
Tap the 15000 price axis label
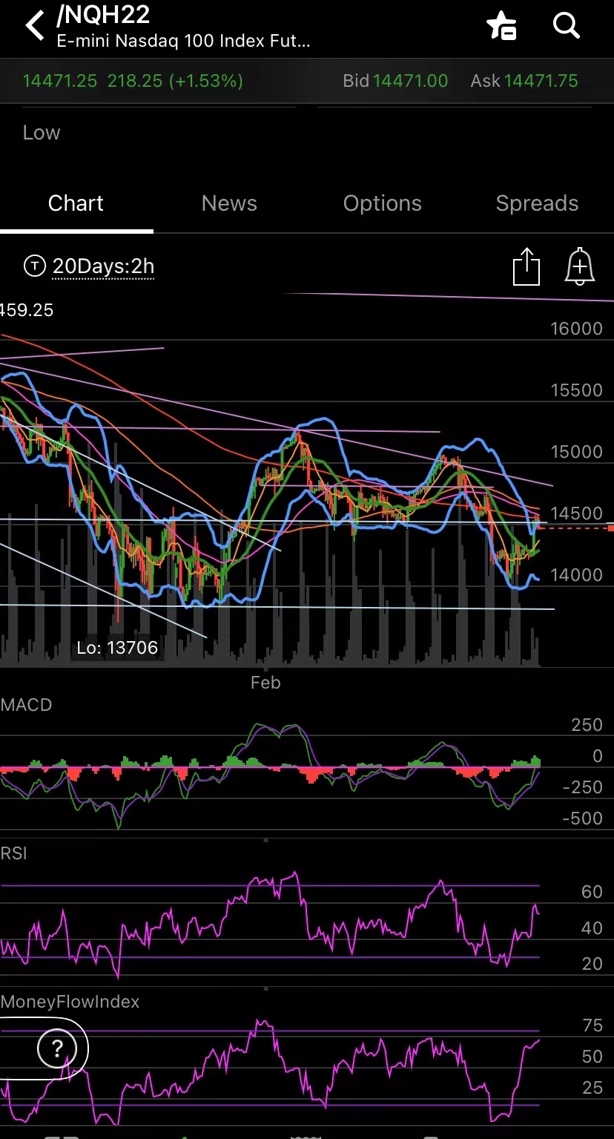[x=576, y=452]
